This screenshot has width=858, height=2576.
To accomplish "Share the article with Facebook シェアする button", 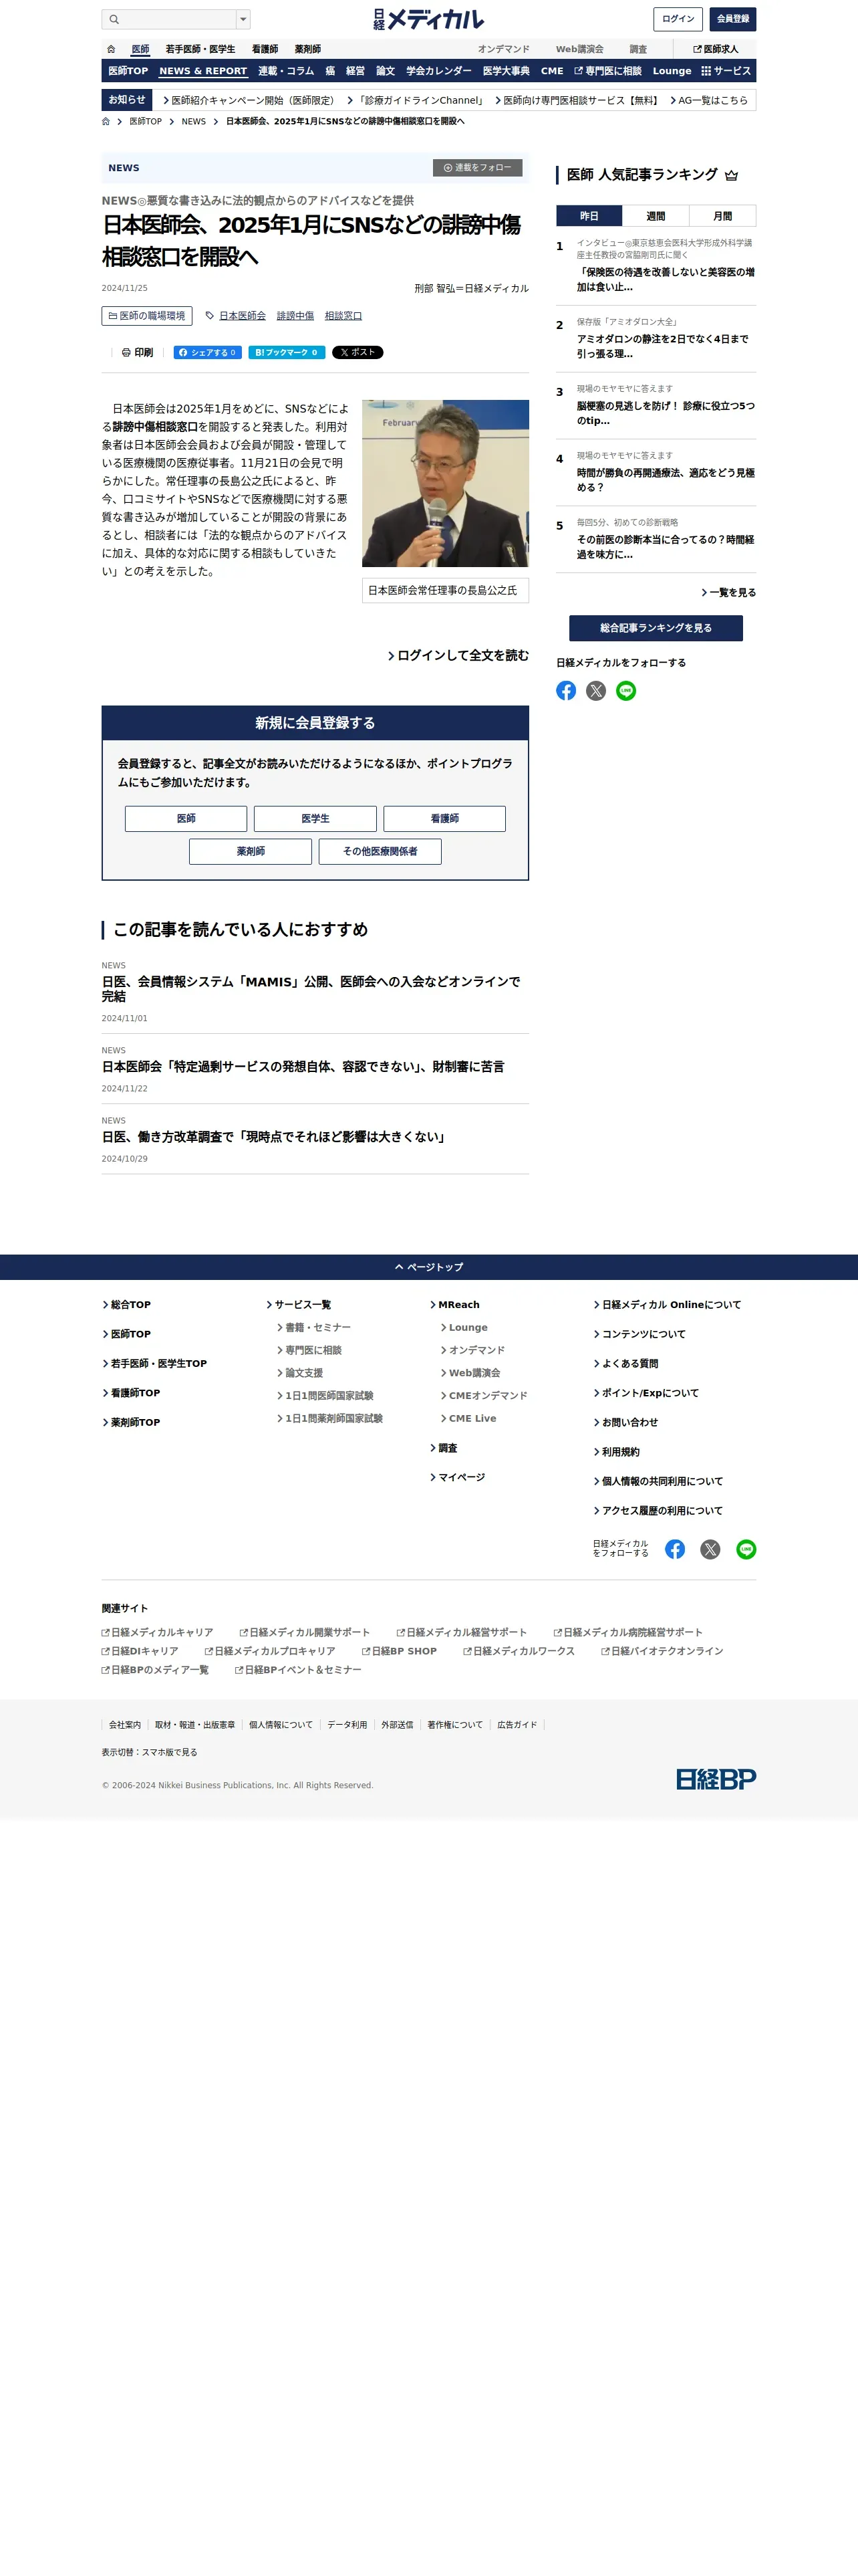I will 206,352.
